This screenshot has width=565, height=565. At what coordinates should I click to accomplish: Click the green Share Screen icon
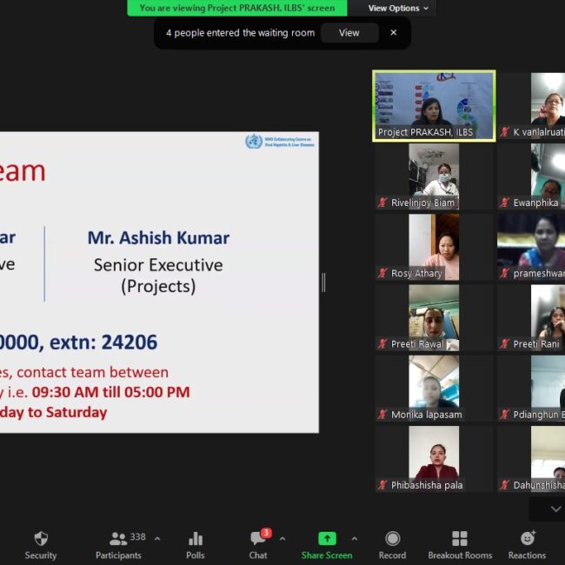click(327, 539)
